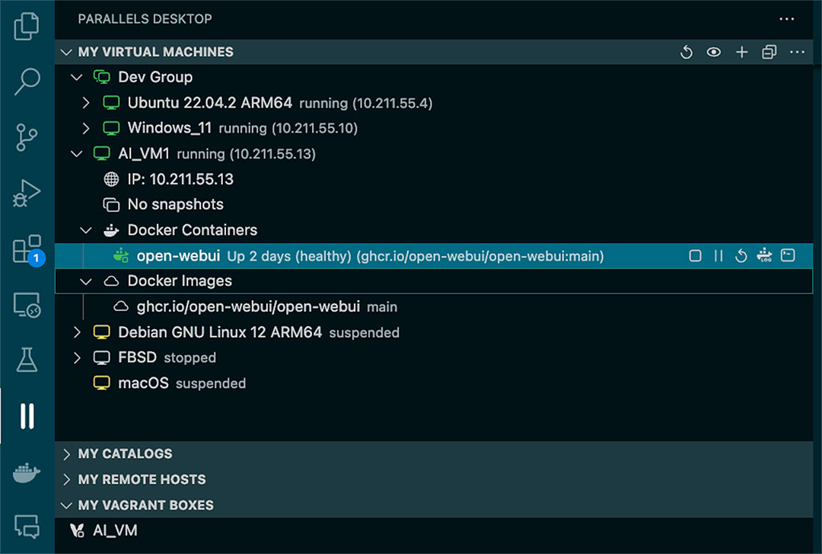Image resolution: width=822 pixels, height=554 pixels.
Task: Click the Up 2 days (healthy) status
Action: 289,256
